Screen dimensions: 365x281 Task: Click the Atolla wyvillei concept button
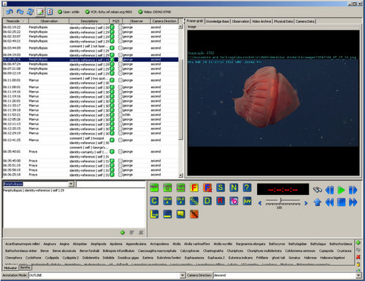(223, 244)
